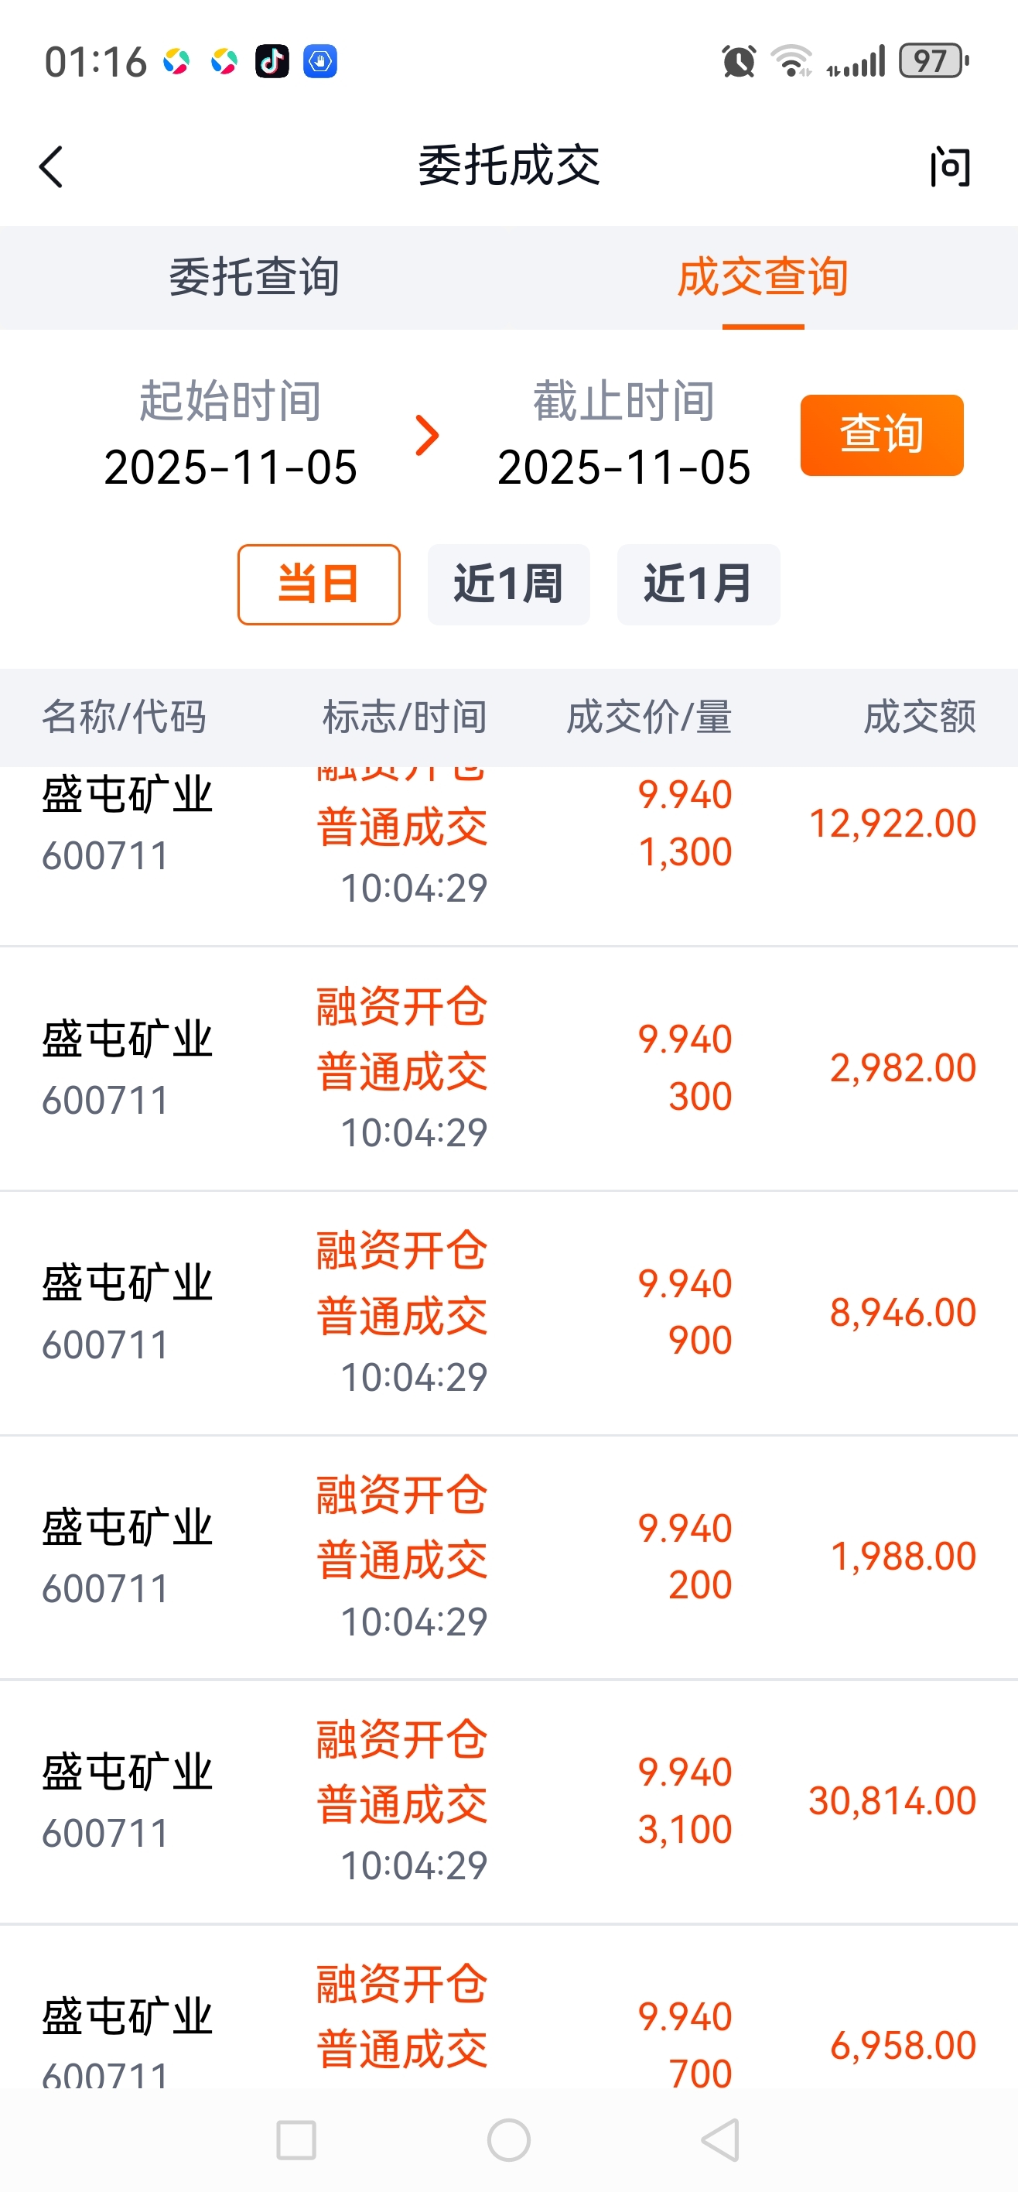Switch to the 委托查询 tab
1018x2192 pixels.
[254, 277]
